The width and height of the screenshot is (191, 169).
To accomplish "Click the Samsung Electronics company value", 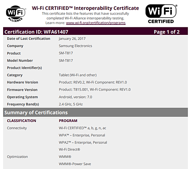I will click(x=75, y=46).
